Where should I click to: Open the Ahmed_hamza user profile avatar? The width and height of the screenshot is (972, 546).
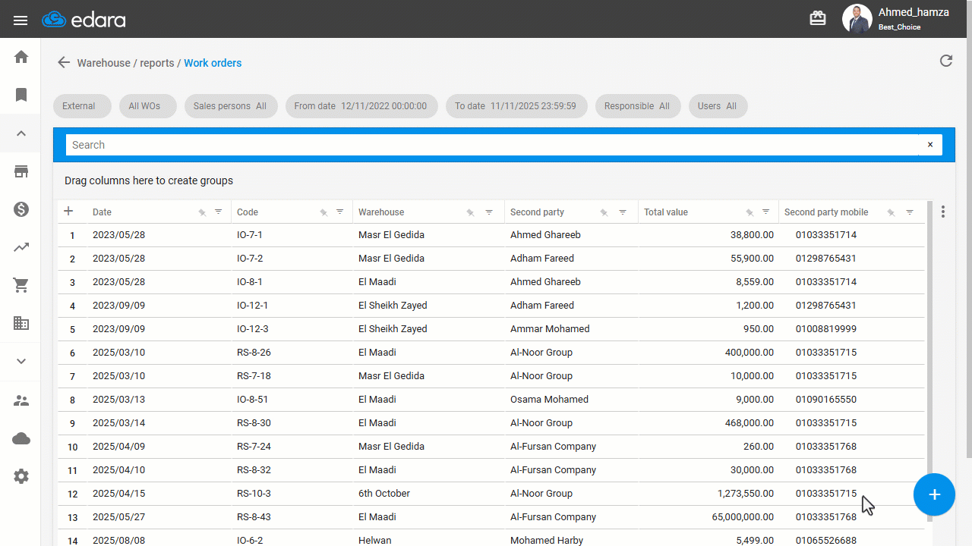point(857,19)
